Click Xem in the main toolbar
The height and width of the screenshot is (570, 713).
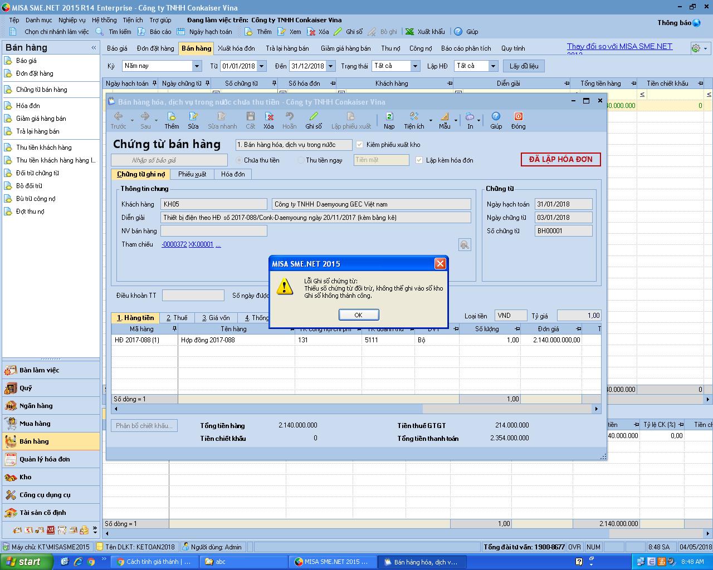pos(290,32)
